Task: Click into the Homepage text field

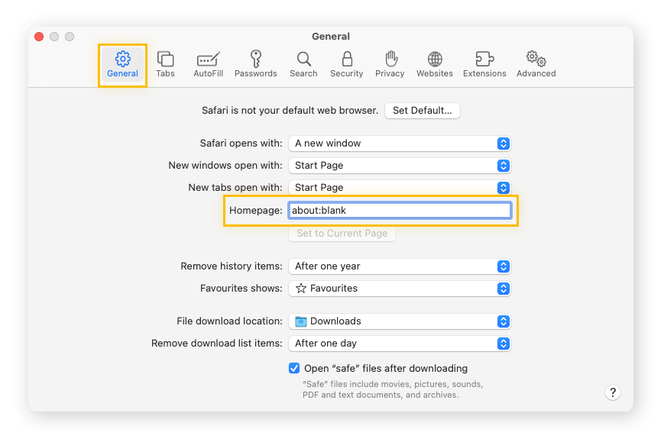Action: point(400,210)
